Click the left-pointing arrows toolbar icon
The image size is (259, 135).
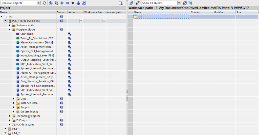(x=62, y=3)
